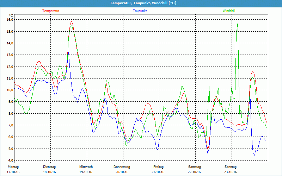The image size is (282, 176).
Task: Click the 4,0 y-axis value
Action: tap(11, 161)
